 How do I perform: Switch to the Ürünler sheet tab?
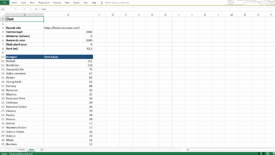21,149
